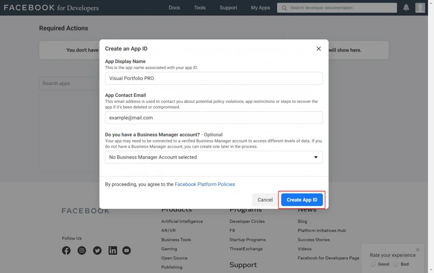Click the FACEBOOK footer wordmark

tap(86, 211)
